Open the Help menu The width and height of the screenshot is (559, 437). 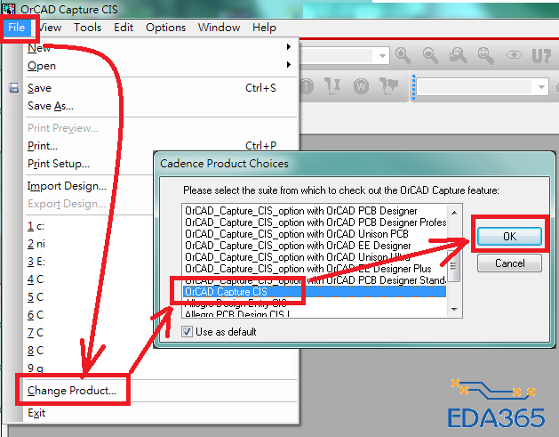[x=264, y=28]
